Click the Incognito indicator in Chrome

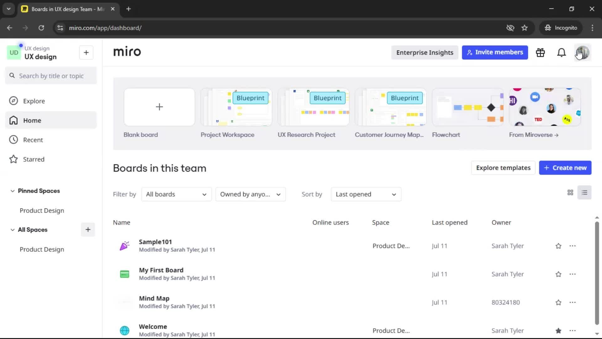[x=561, y=28]
